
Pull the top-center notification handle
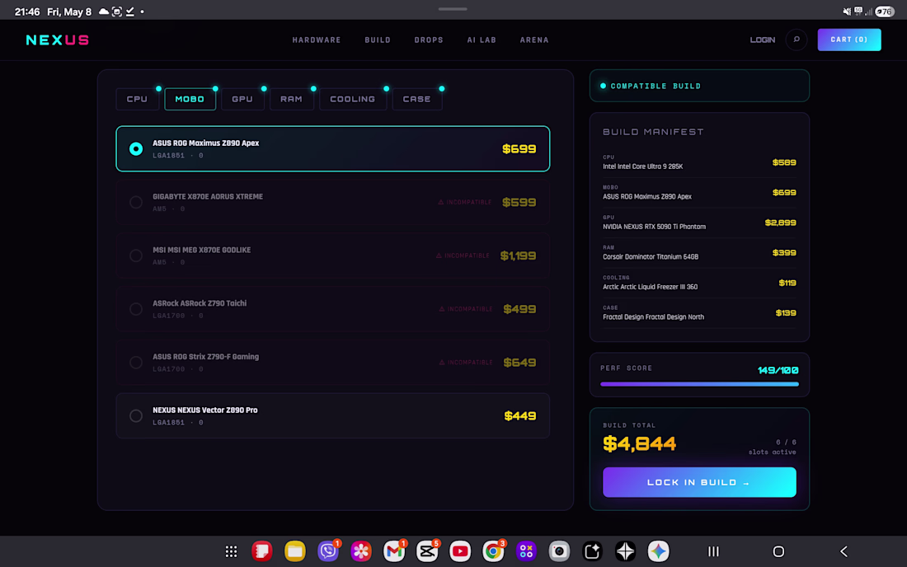pyautogui.click(x=453, y=9)
